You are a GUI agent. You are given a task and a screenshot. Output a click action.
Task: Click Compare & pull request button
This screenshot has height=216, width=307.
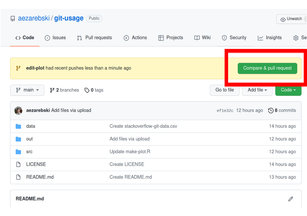click(267, 68)
